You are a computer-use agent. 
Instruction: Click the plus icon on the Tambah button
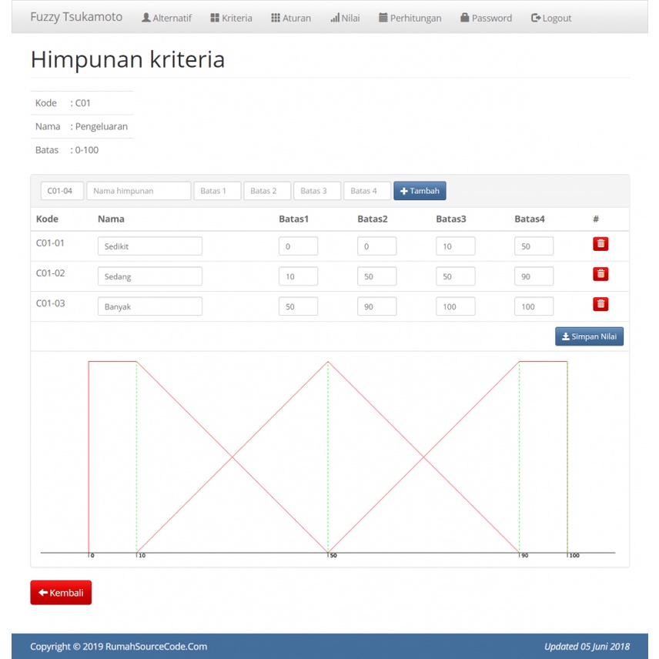[x=405, y=190]
